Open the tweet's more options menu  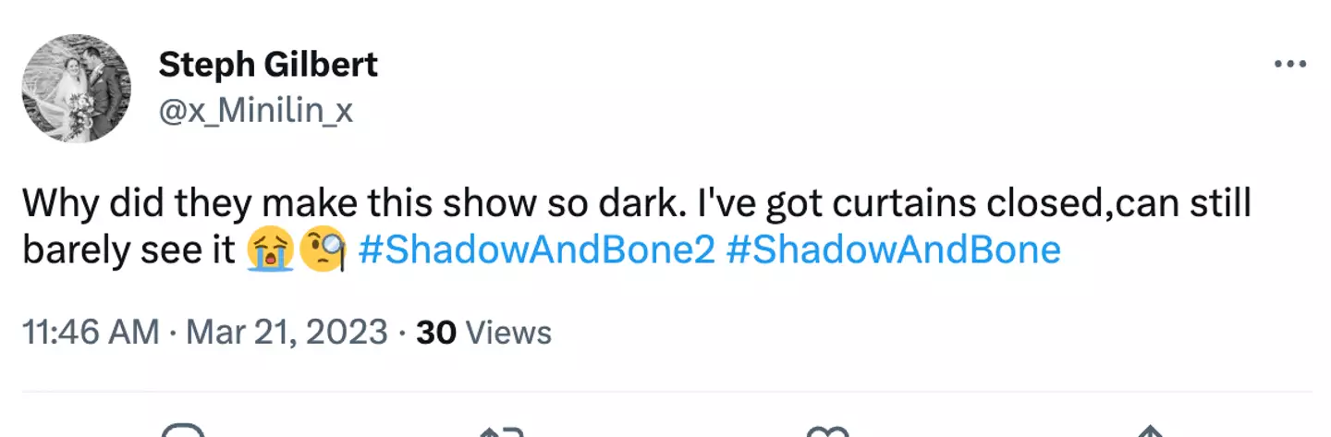(x=1289, y=64)
